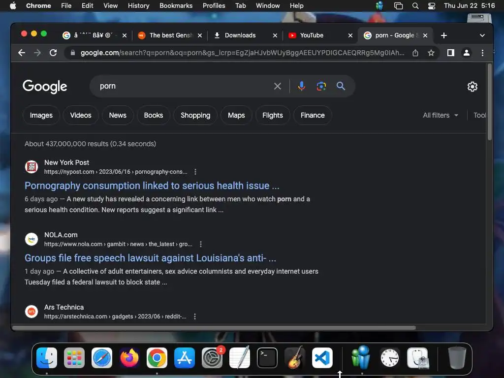Expand the All filters dropdown

click(441, 115)
